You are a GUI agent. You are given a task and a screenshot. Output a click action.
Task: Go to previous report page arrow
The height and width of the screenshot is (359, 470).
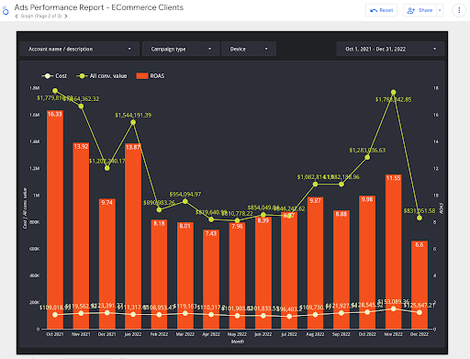[17, 17]
